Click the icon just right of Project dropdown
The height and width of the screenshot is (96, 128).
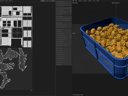49,1
